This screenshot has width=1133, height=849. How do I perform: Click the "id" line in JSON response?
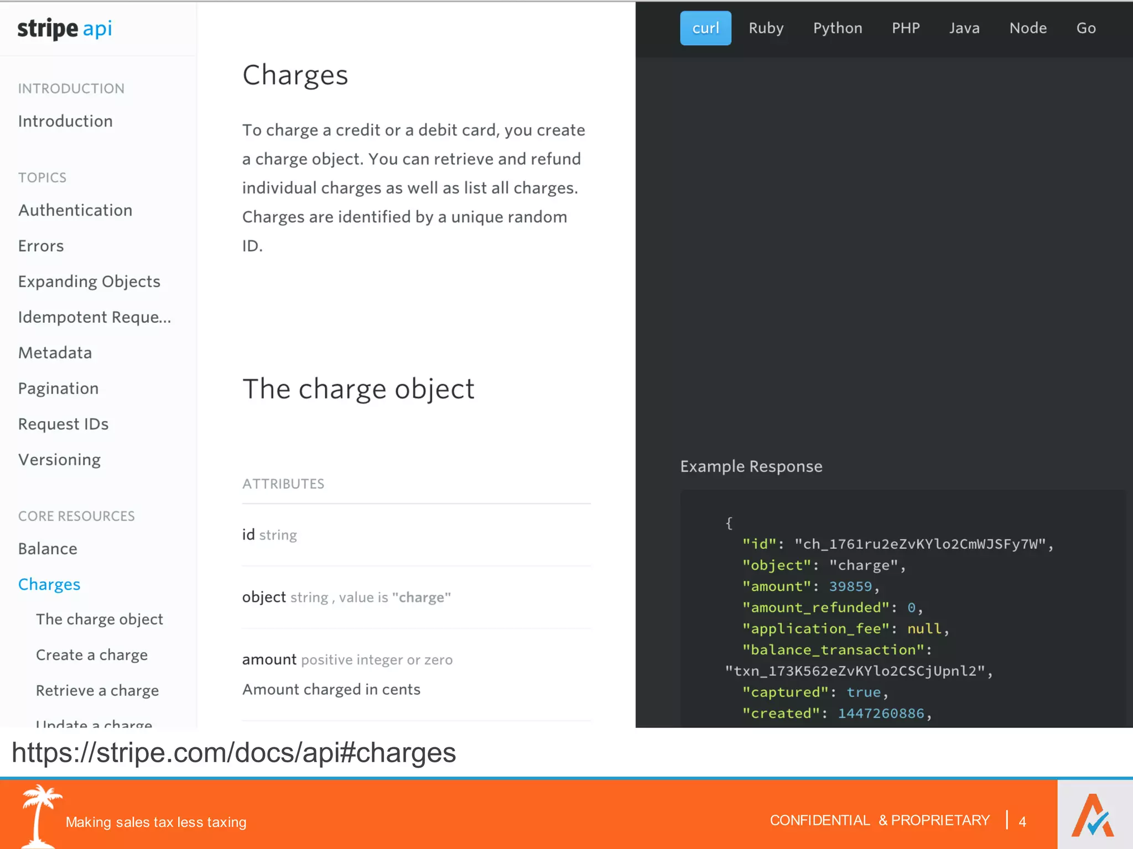(898, 544)
